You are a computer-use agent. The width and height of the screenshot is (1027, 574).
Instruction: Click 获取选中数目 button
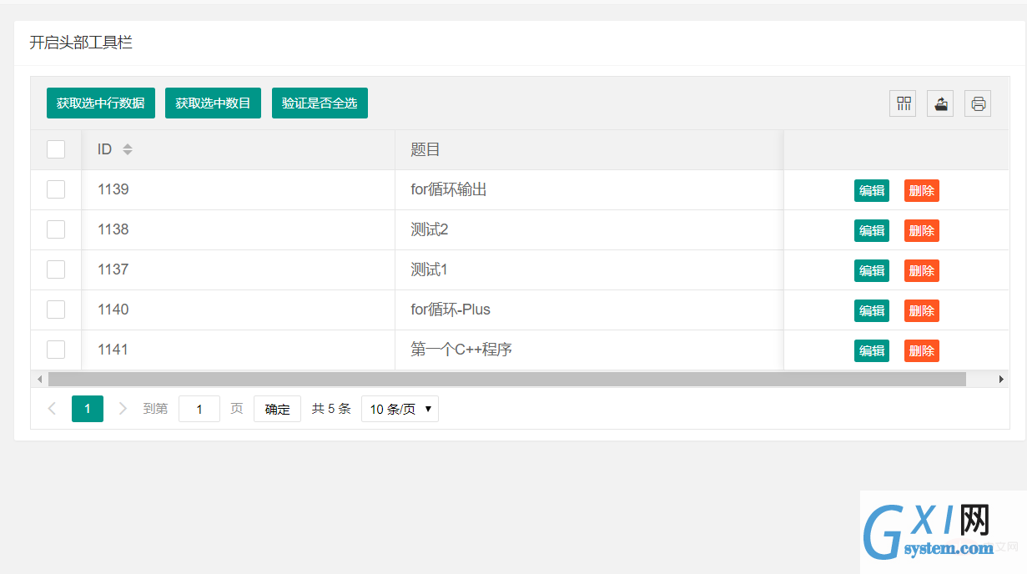(214, 103)
